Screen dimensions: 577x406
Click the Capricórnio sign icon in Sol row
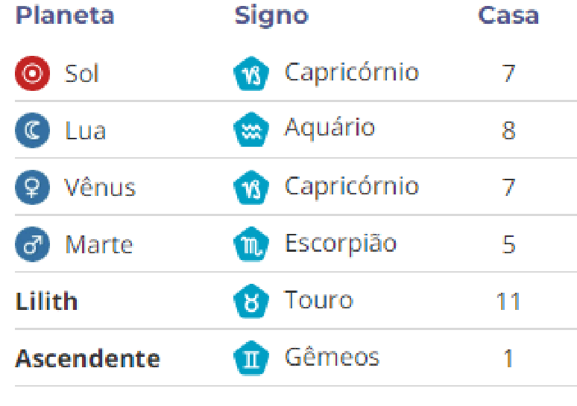coord(251,74)
